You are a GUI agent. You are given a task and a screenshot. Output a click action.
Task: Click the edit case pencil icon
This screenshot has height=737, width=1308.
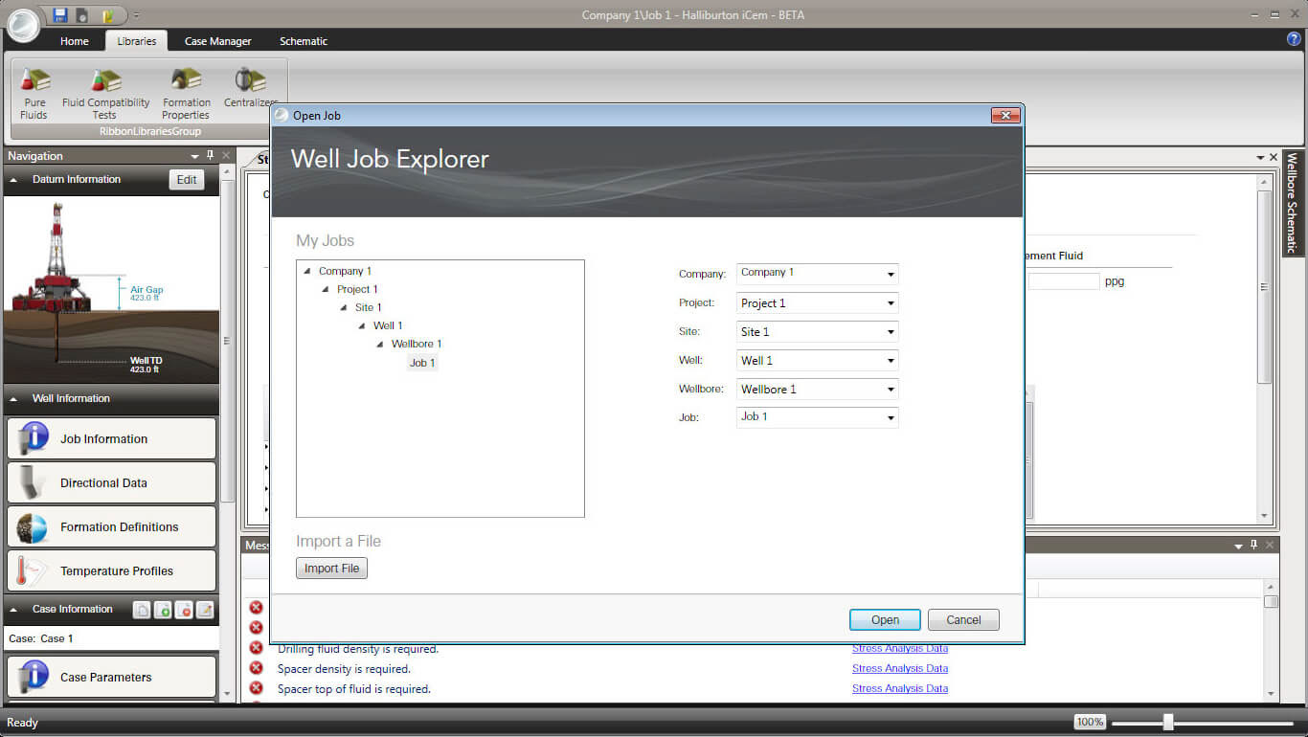pyautogui.click(x=205, y=610)
